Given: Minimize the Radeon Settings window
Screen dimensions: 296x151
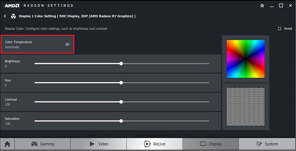Looking at the screenshot, I should click(272, 6).
